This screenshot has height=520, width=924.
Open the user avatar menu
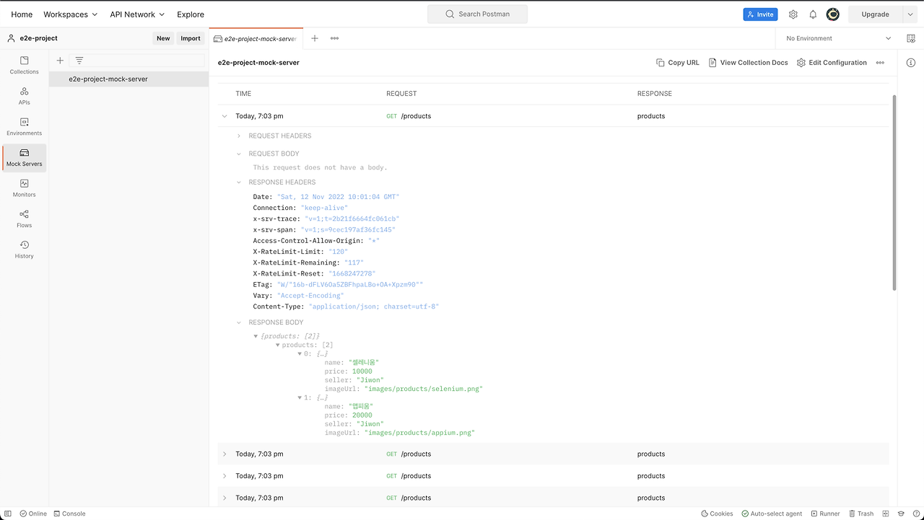(832, 14)
